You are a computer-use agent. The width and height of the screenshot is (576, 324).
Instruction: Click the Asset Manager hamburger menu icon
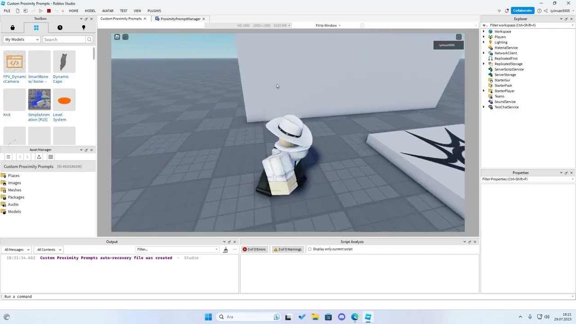pos(8,157)
